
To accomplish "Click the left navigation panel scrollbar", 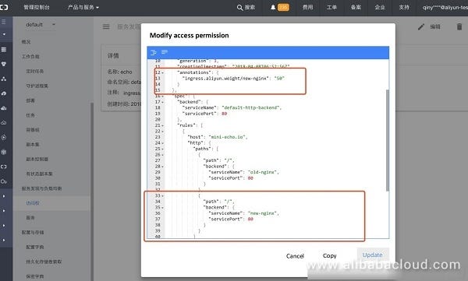I will 92,191.
